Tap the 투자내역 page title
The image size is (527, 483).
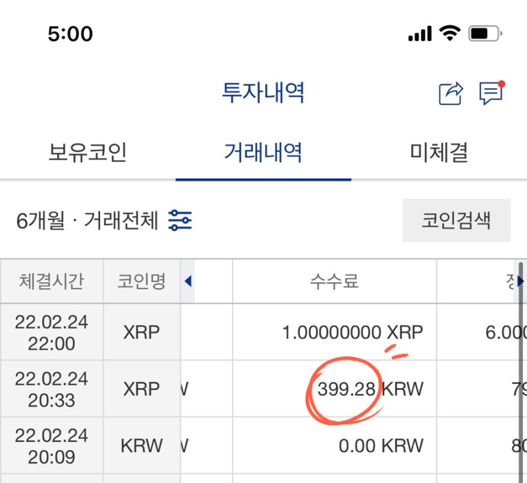263,92
